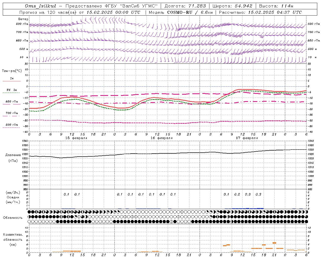Click the Облачность section label
The height and width of the screenshot is (257, 321).
point(13,218)
